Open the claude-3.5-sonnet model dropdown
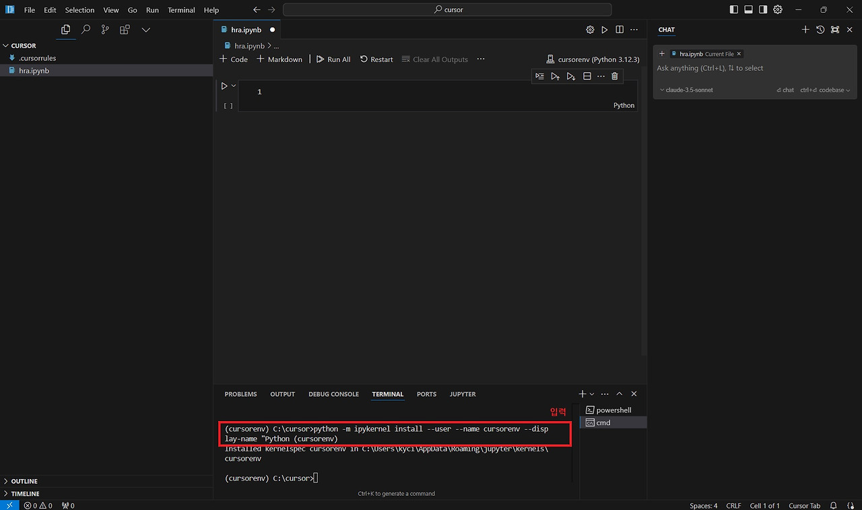 (686, 90)
